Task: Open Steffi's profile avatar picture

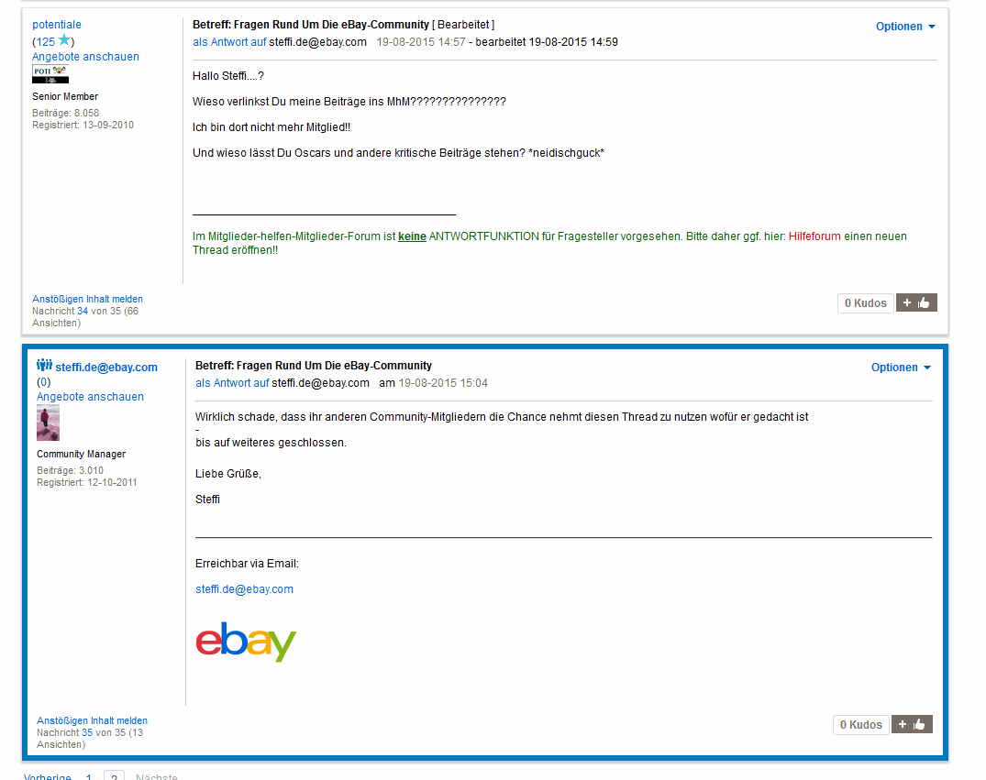Action: (x=48, y=423)
